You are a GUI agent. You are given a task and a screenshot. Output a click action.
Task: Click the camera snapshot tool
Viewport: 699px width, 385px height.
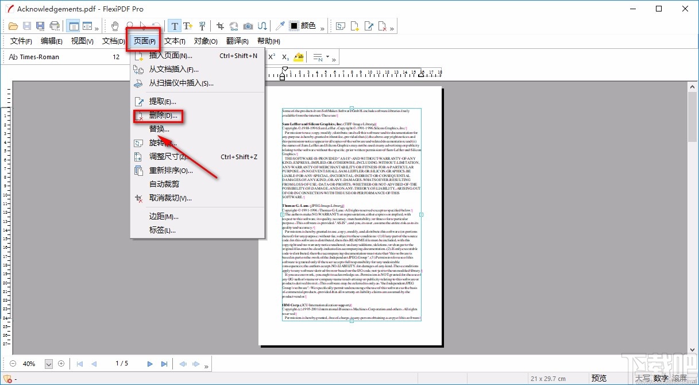(x=248, y=25)
